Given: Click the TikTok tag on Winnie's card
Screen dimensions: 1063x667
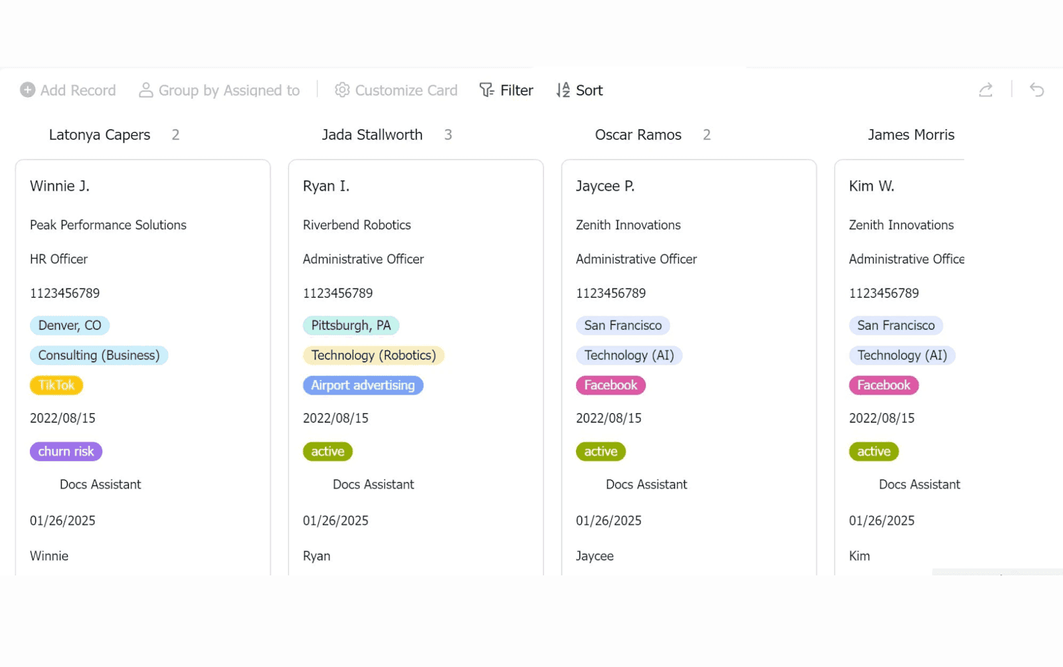Looking at the screenshot, I should 56,385.
